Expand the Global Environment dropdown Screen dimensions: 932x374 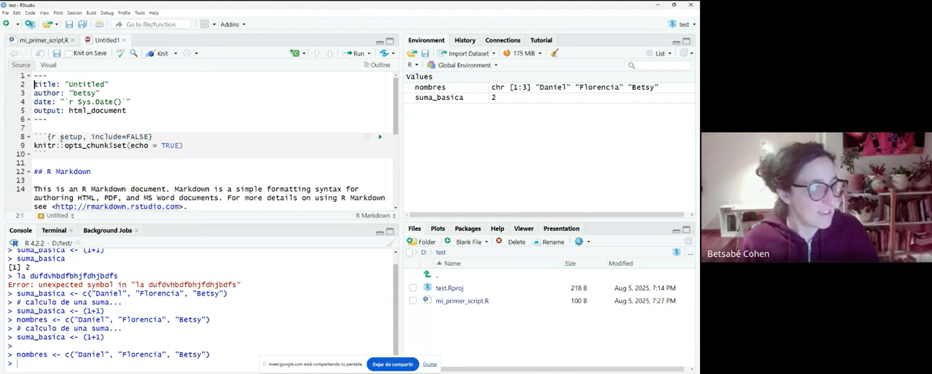(x=463, y=65)
